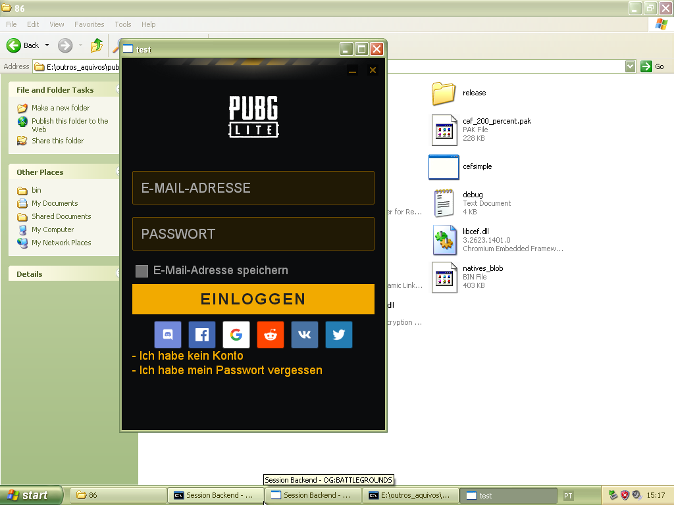Switch to the 86 folder taskbar button
This screenshot has width=674, height=505.
(x=117, y=496)
